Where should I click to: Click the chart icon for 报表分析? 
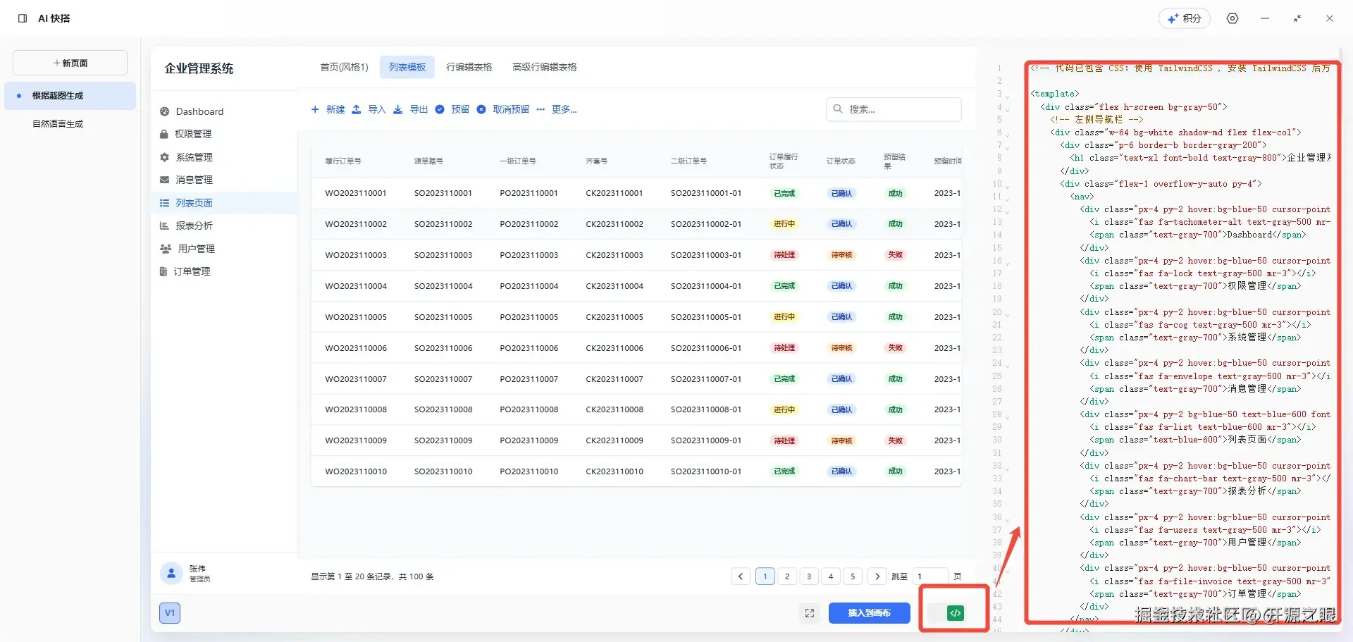click(165, 226)
